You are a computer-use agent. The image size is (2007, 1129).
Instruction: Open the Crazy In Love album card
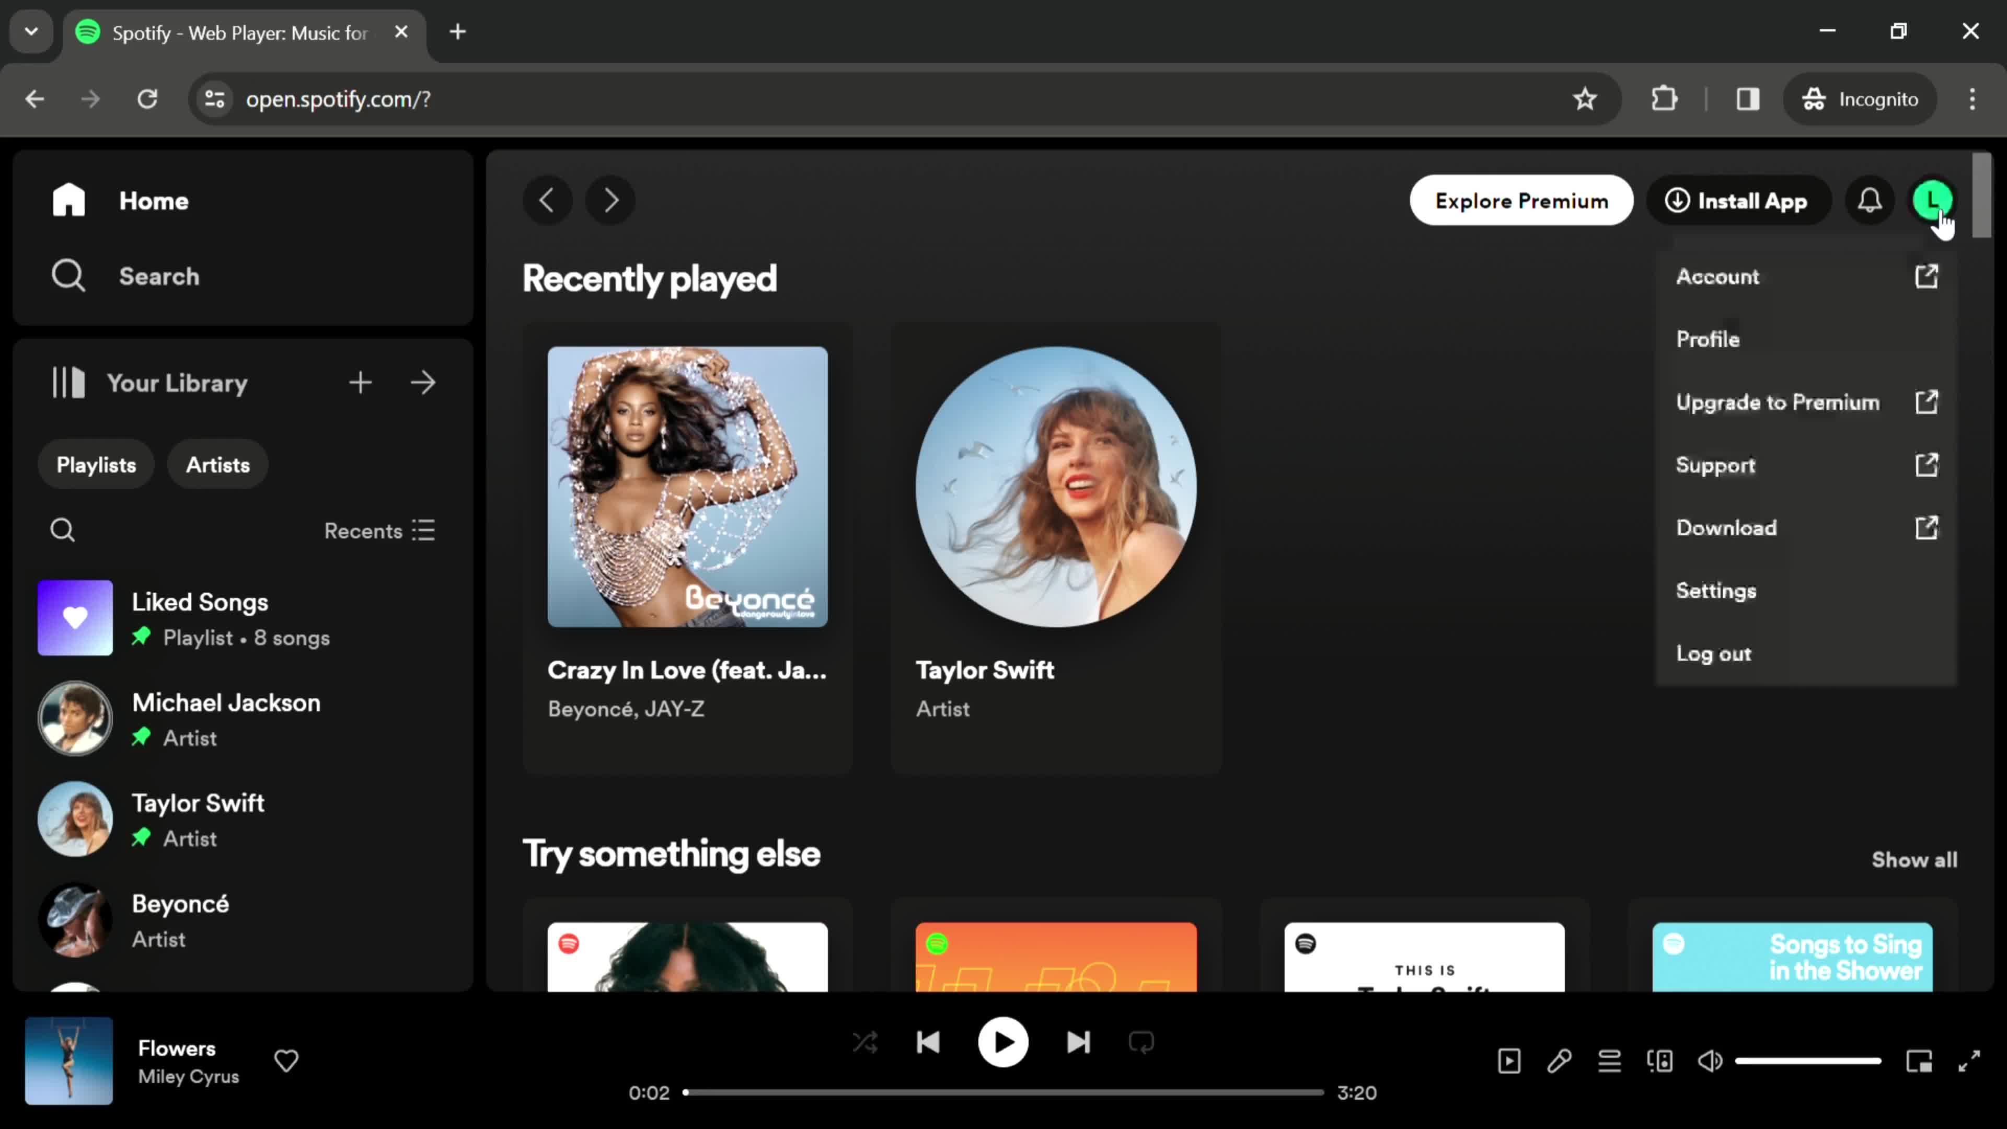pos(687,548)
